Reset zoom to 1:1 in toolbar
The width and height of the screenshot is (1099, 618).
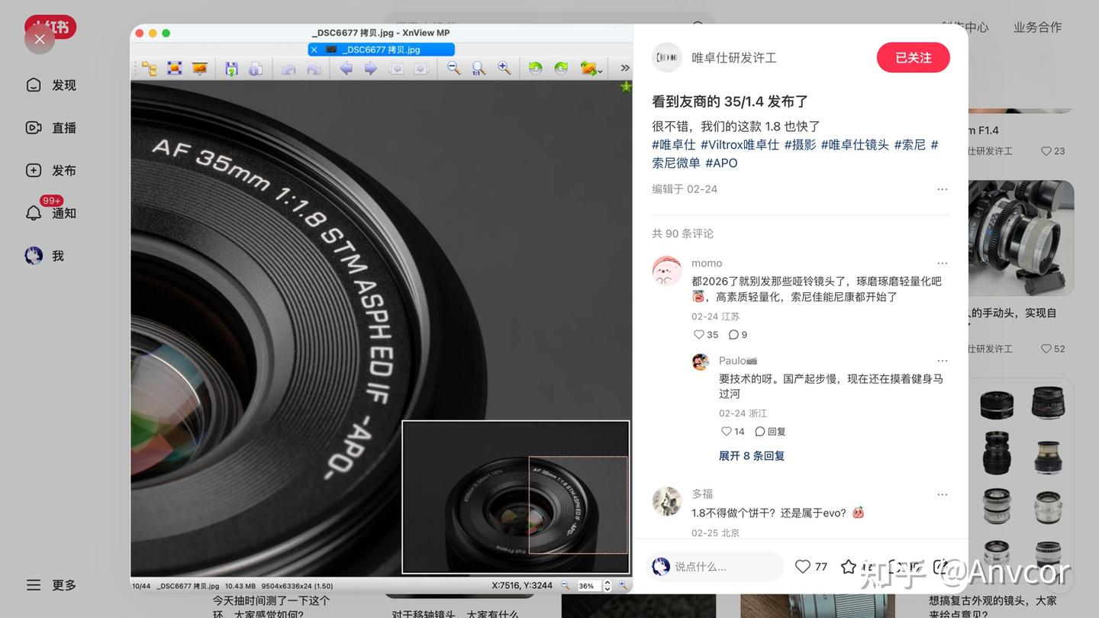click(x=479, y=69)
